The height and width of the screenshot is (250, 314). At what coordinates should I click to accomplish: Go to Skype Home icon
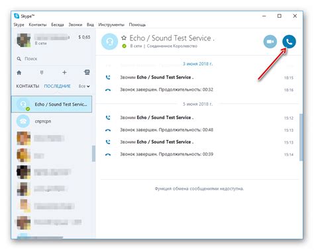[19, 72]
